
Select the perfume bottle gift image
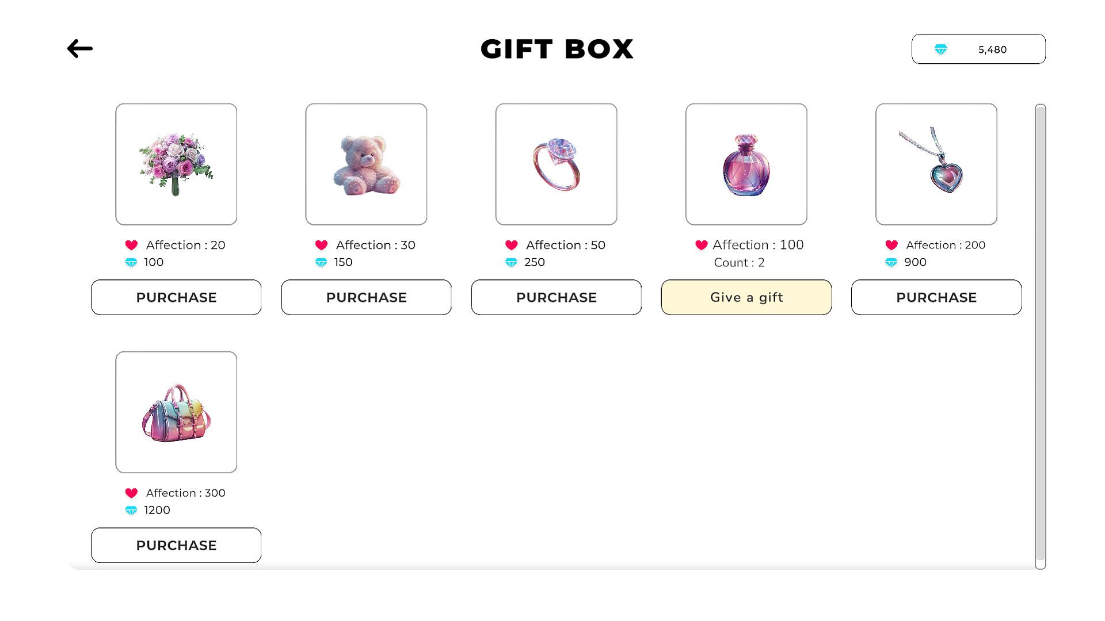coord(746,164)
